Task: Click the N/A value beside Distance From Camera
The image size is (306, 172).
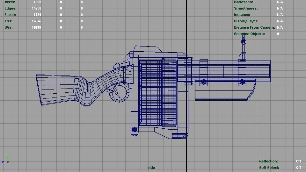Action: click(280, 27)
